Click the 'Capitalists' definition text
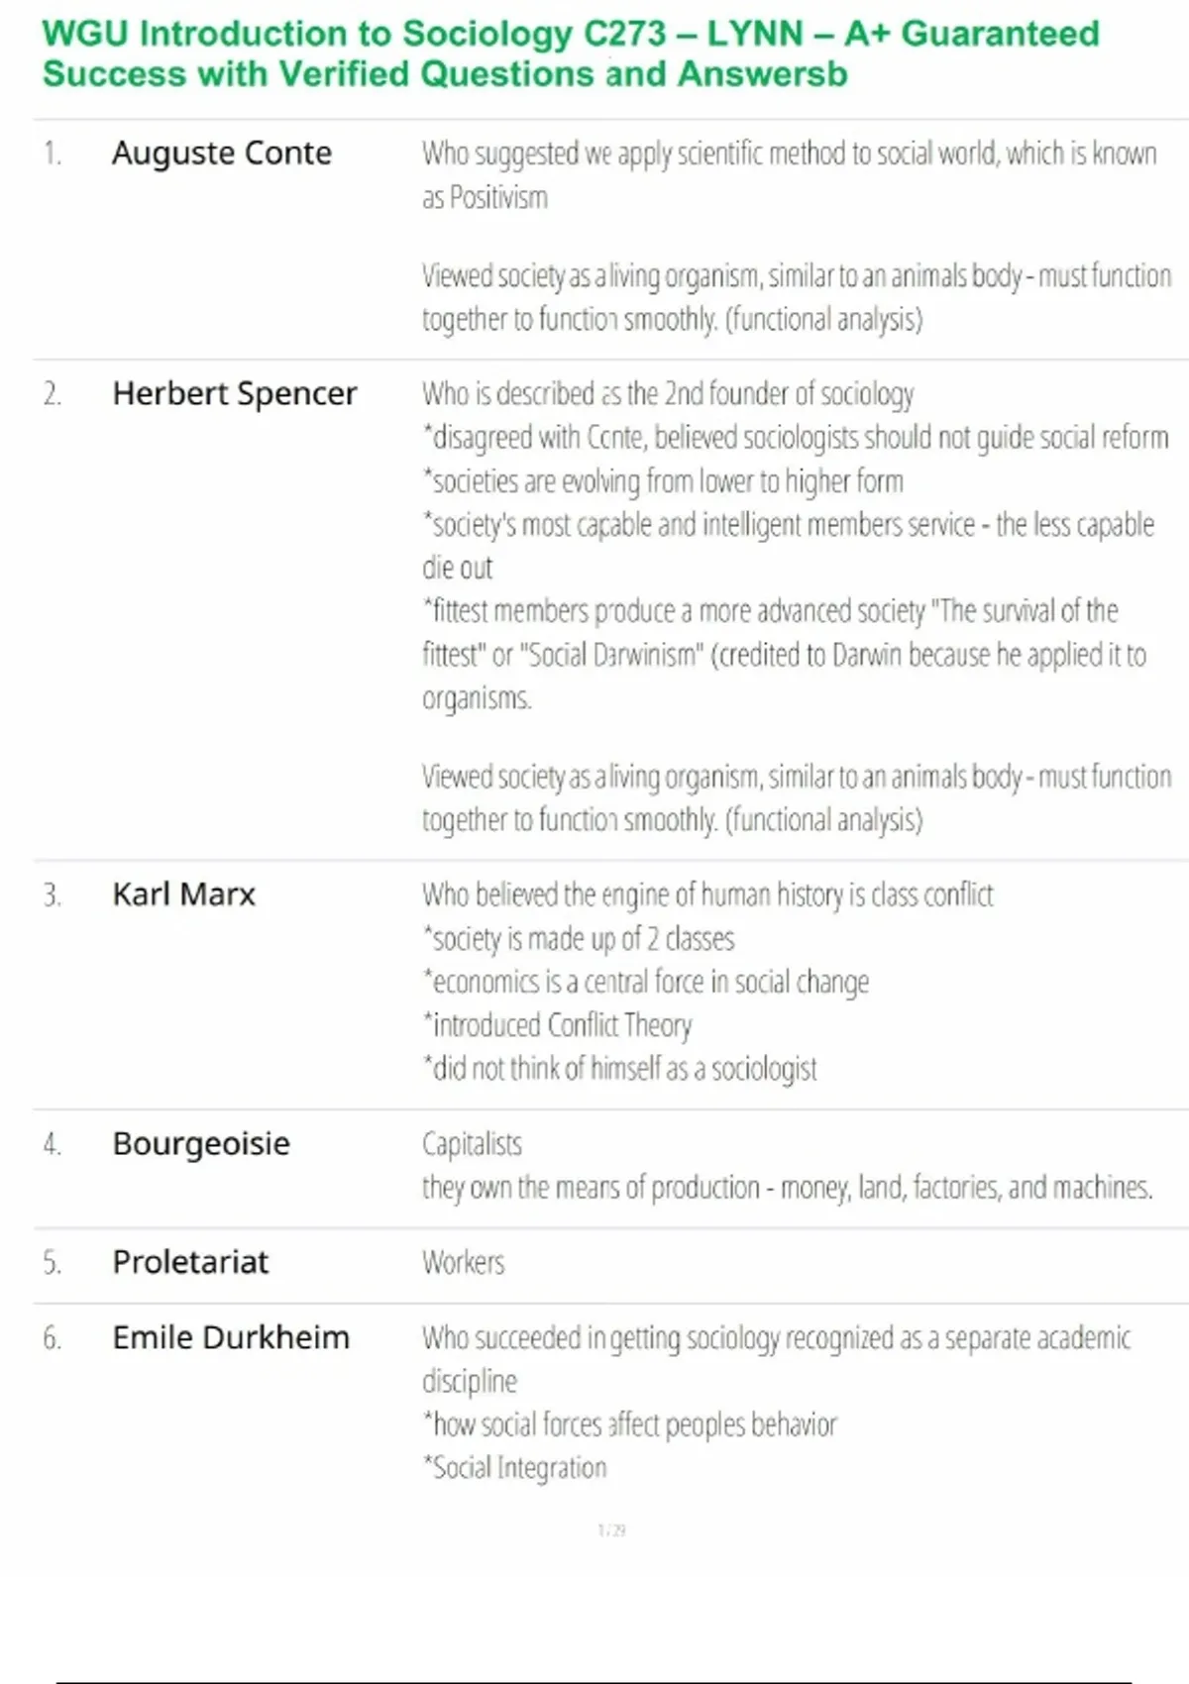 pos(472,1144)
